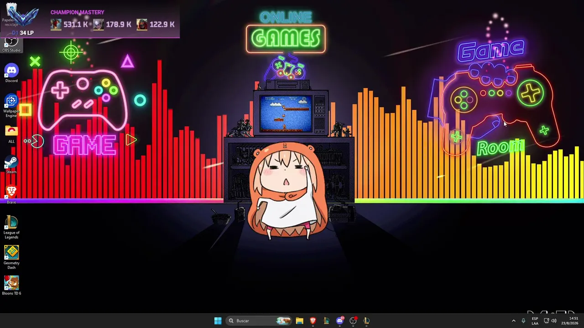
Task: Open the network tray icon
Action: point(547,321)
